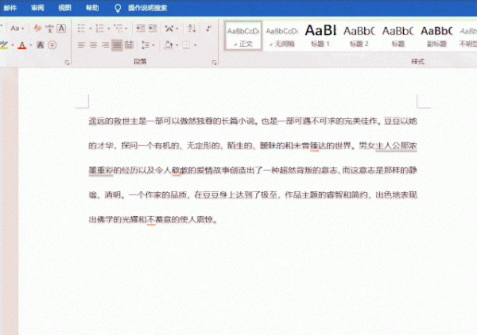Click text line starting 的才华
The image size is (477, 335).
pos(253,146)
